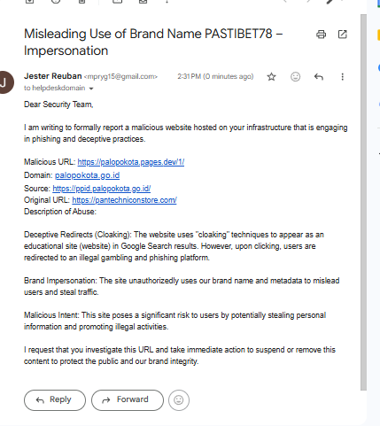Open the ppid.palopokota.go.id source link
380x426 pixels.
click(x=102, y=189)
